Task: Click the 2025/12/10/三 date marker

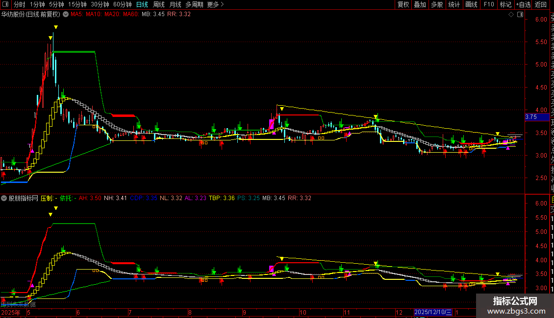Action: click(x=433, y=312)
